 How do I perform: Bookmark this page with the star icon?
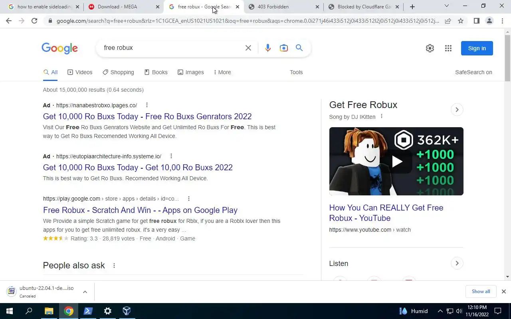pyautogui.click(x=461, y=21)
